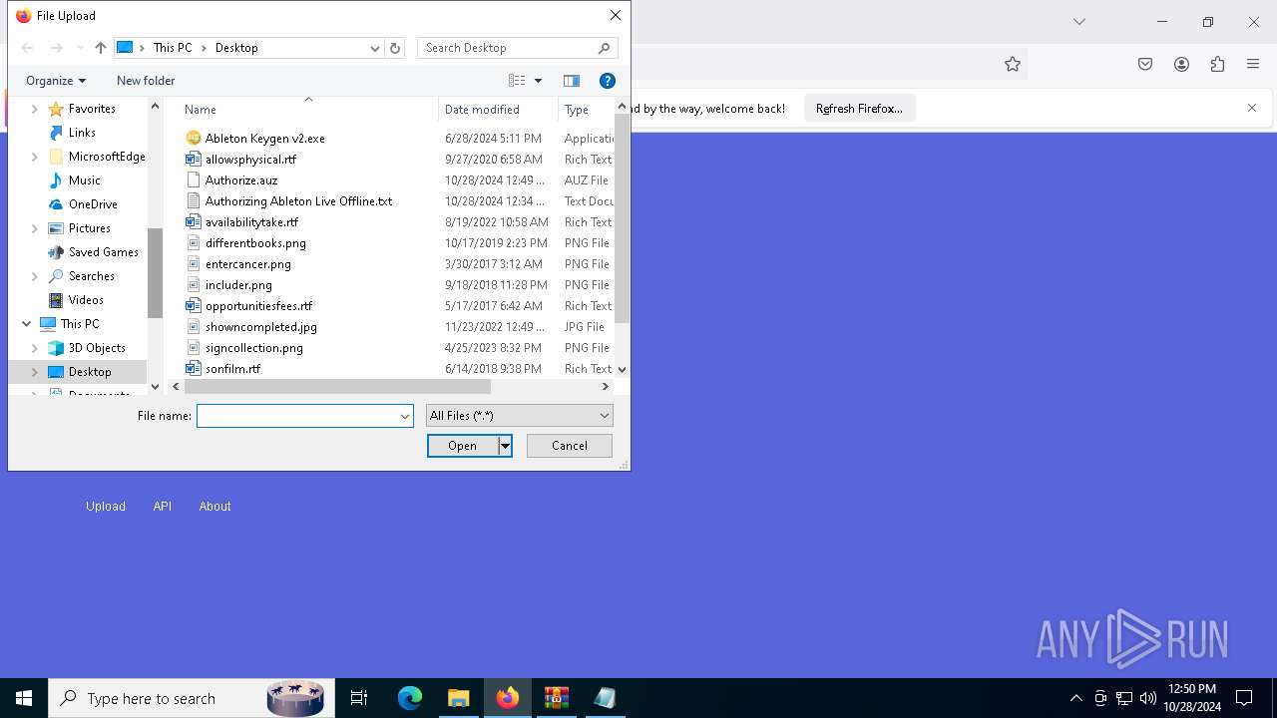Open Links in the navigation pane
The height and width of the screenshot is (718, 1277).
(x=82, y=133)
